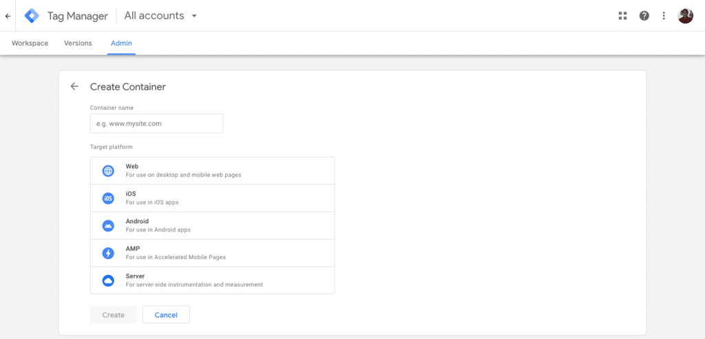Image resolution: width=705 pixels, height=339 pixels.
Task: Click the Container name input field
Action: (x=156, y=123)
